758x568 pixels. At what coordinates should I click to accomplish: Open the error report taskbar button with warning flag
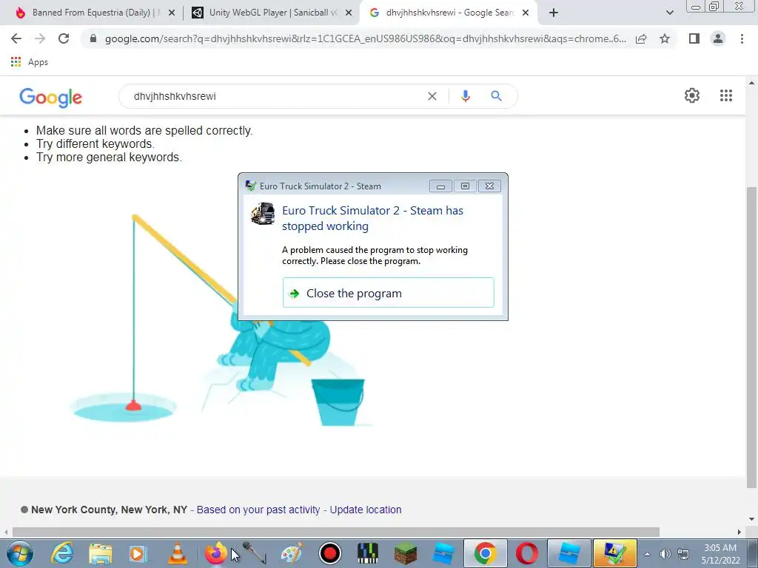[x=614, y=553]
